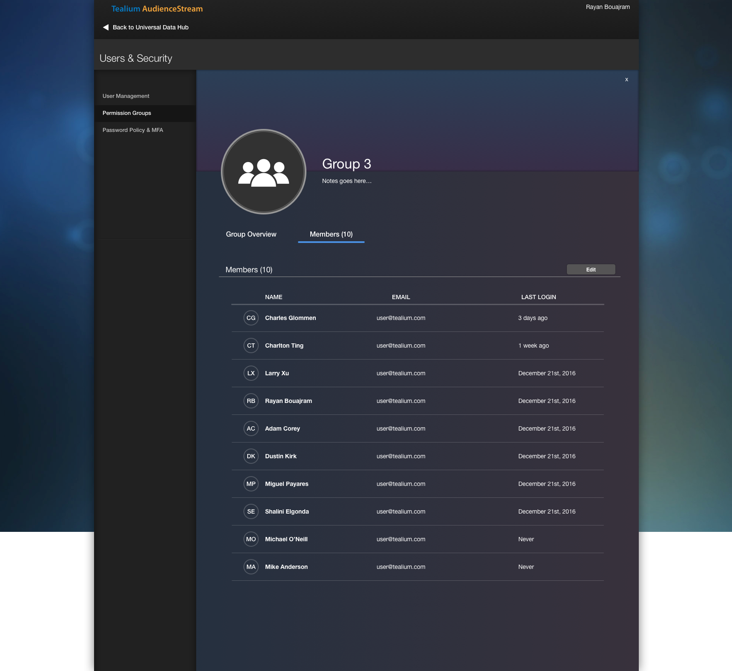
Task: Sort by the LAST LOGIN column
Action: [538, 297]
